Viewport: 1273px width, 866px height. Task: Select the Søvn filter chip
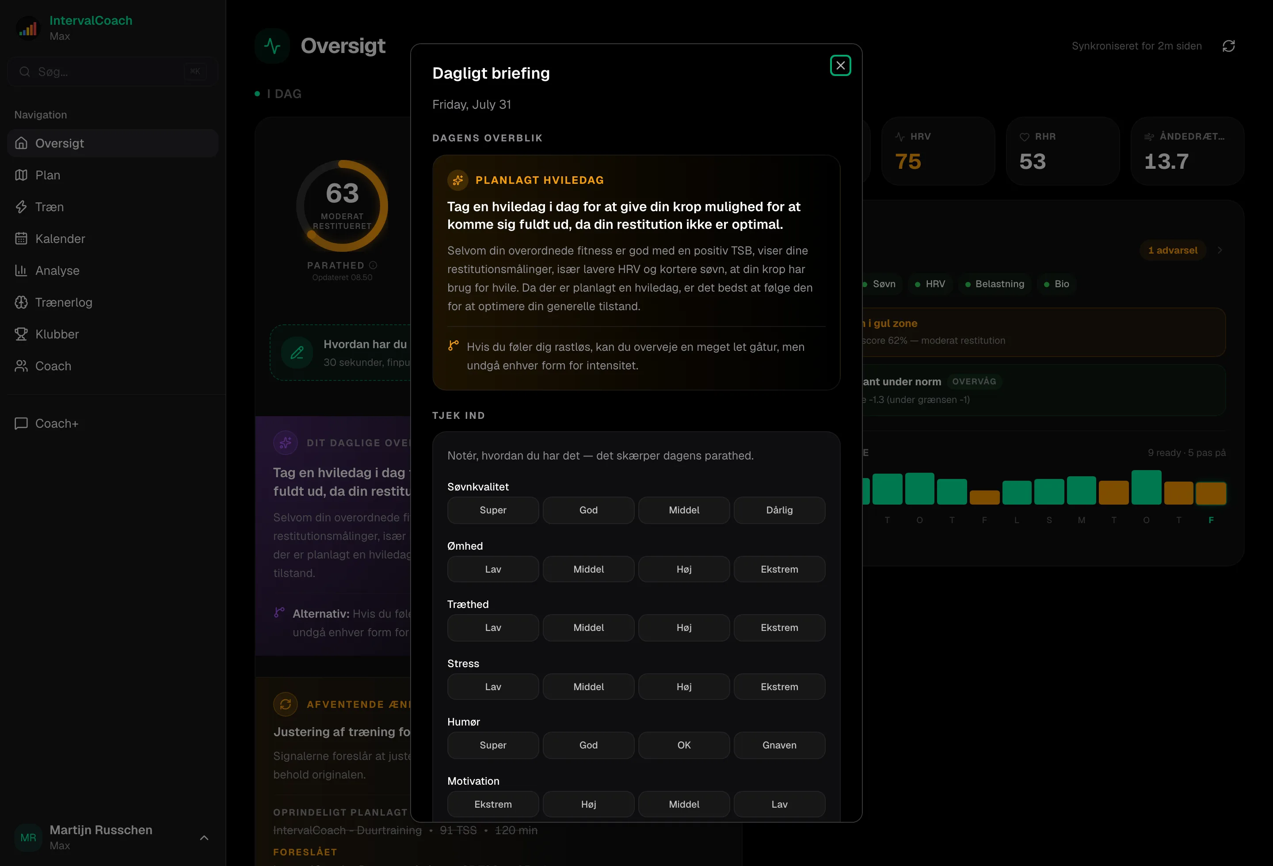(882, 284)
